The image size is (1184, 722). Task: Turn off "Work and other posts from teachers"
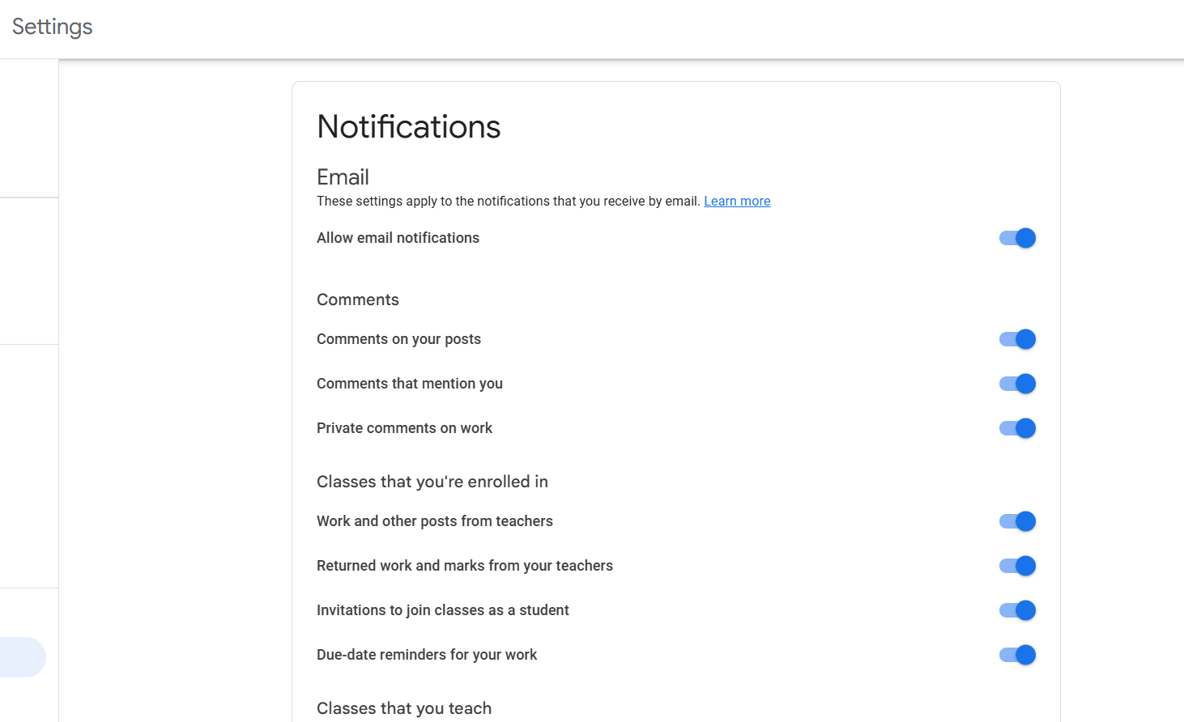[1016, 520]
